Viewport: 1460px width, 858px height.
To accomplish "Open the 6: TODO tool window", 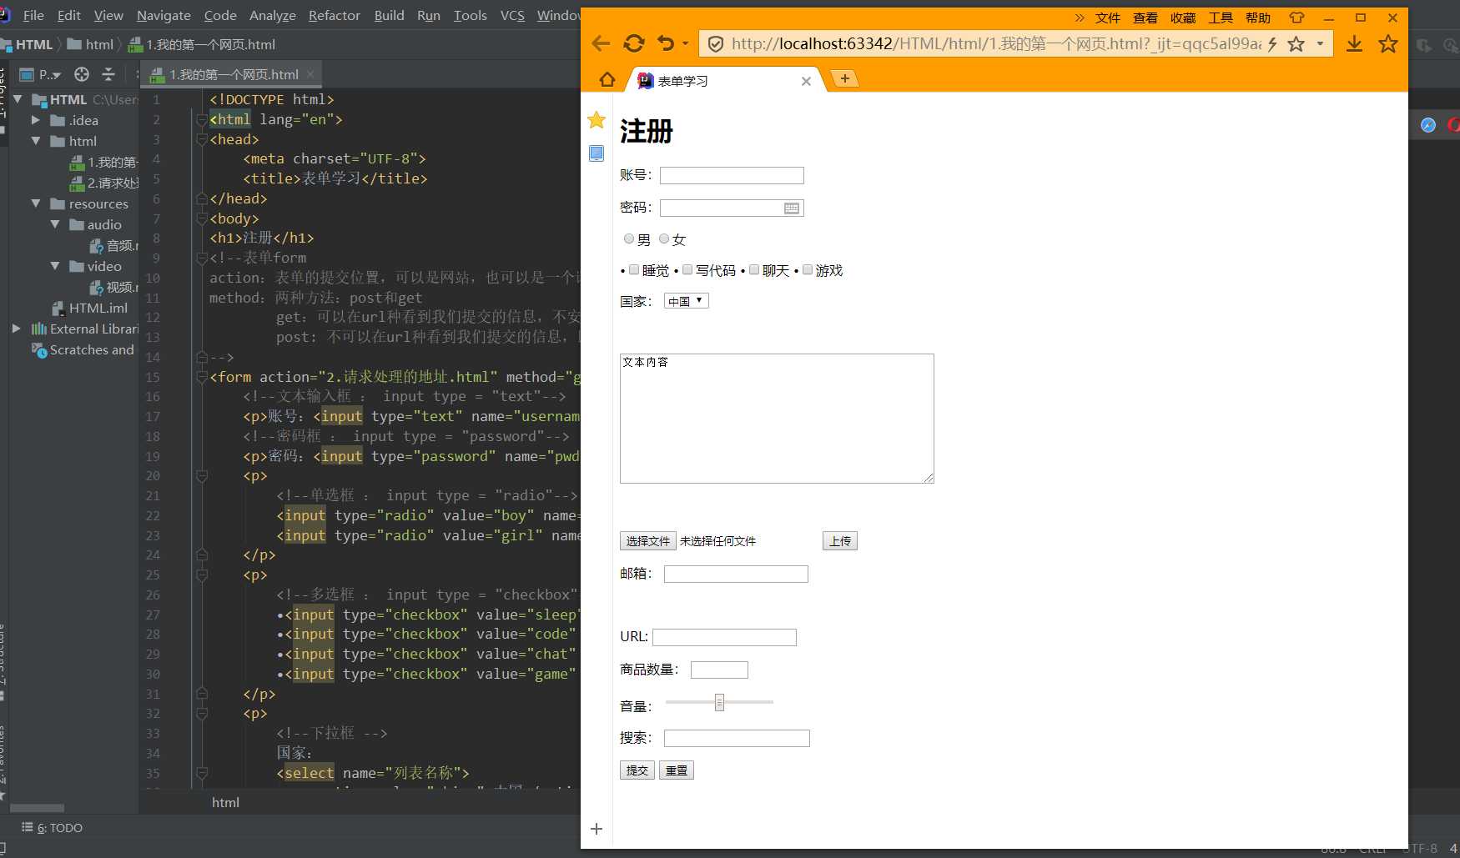I will [x=53, y=828].
